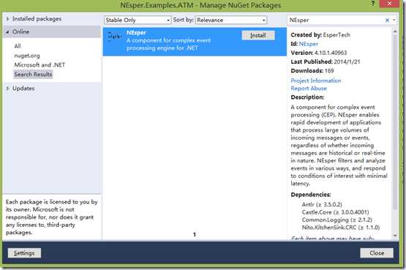
Task: Select the nuget.org package source
Action: [x=27, y=56]
